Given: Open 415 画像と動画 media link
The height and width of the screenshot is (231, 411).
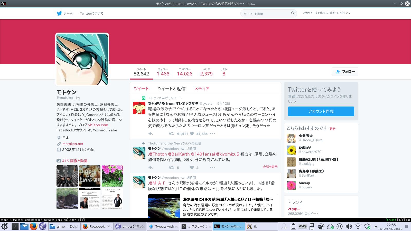Looking at the screenshot, I should 74,161.
